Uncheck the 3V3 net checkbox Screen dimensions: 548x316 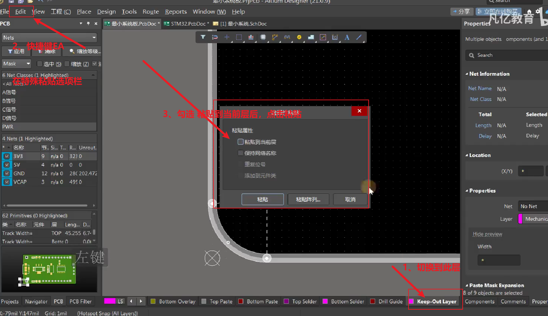[x=7, y=156]
